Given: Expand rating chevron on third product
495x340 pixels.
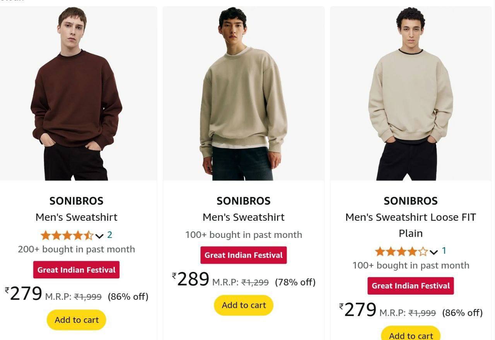Looking at the screenshot, I should pyautogui.click(x=434, y=252).
